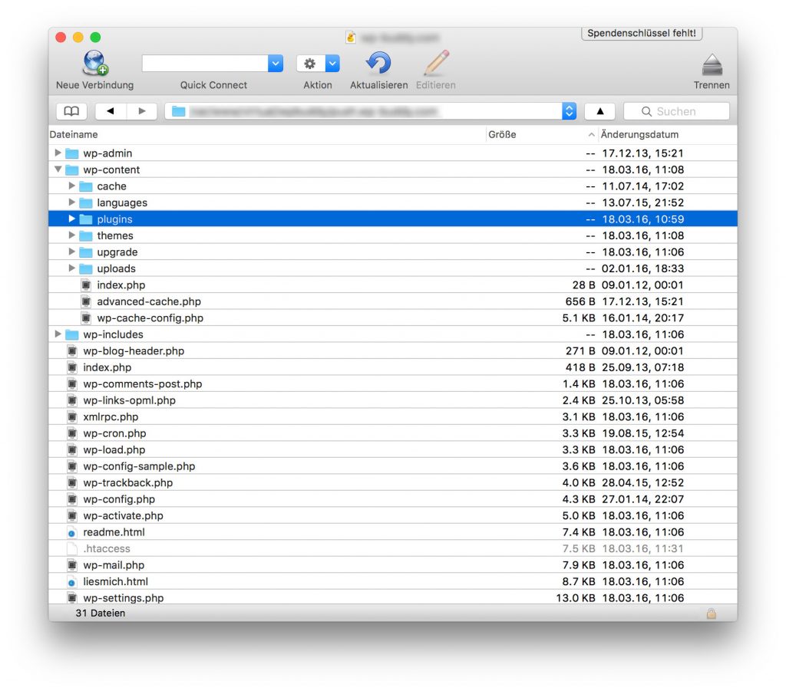786x691 pixels.
Task: Sort by Änderungsdatum column header
Action: click(x=640, y=135)
